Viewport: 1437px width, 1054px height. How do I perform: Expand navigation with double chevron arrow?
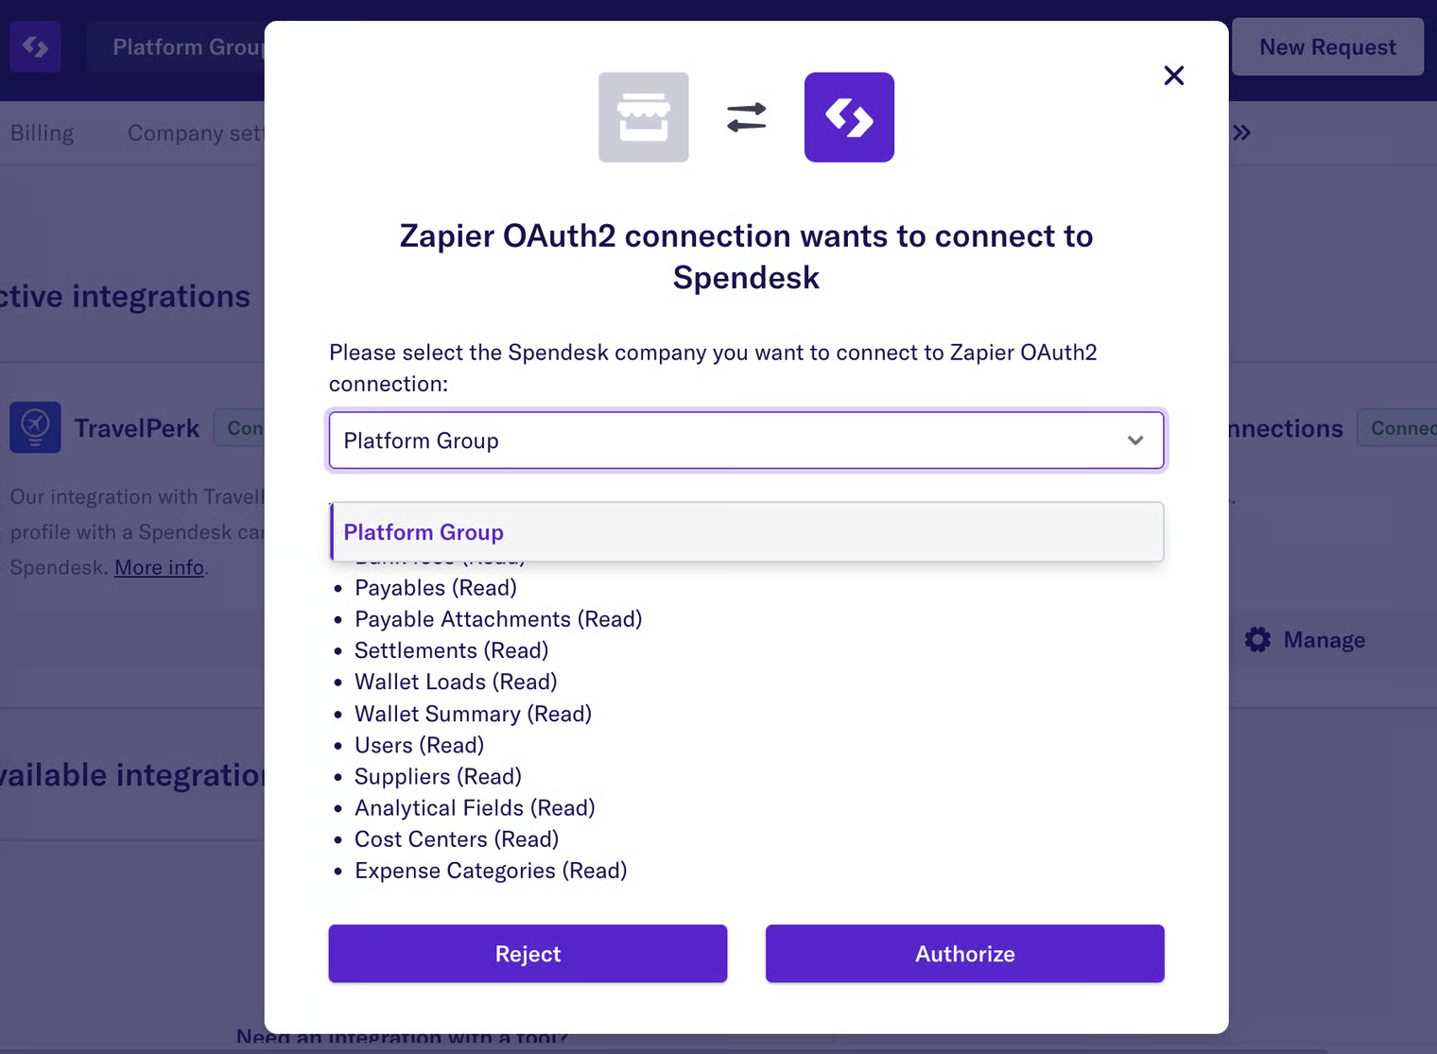[x=1241, y=133]
